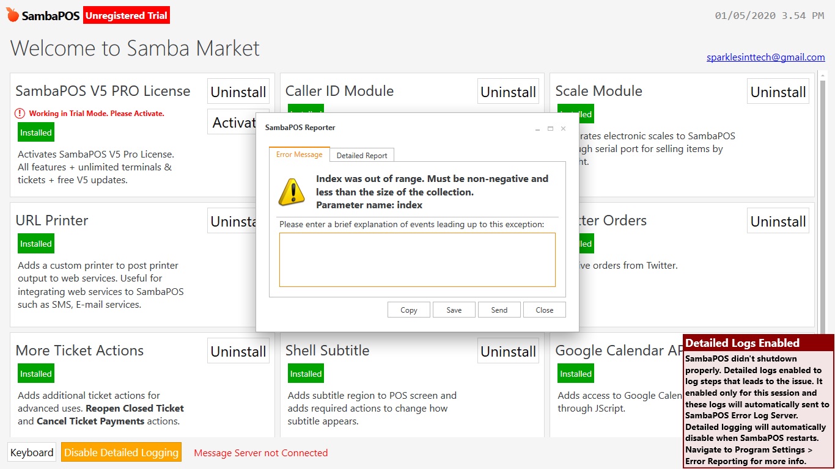
Task: Click the 'SambaPOS Reporter' dialog title
Action: (x=300, y=128)
